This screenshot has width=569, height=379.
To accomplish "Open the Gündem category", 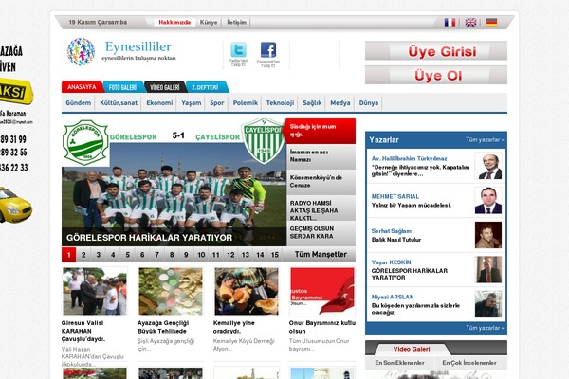I will [x=79, y=102].
